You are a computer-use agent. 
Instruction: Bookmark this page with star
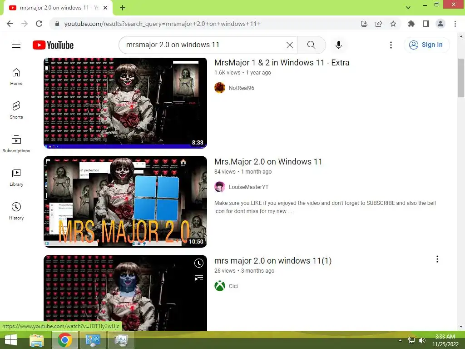coord(393,24)
